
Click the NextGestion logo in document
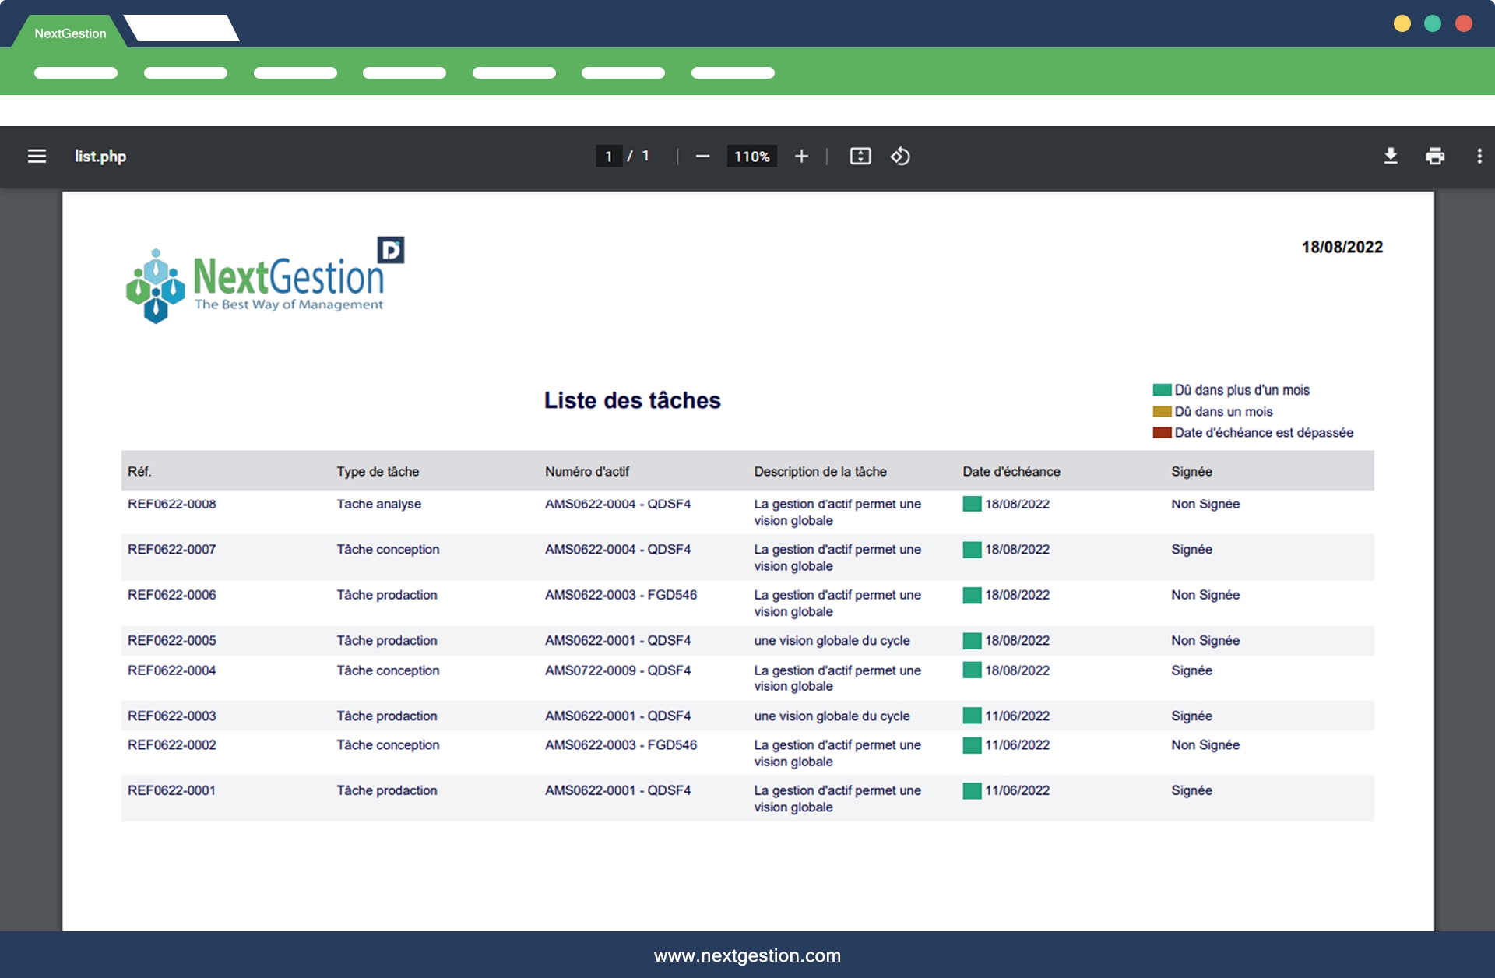tap(265, 280)
